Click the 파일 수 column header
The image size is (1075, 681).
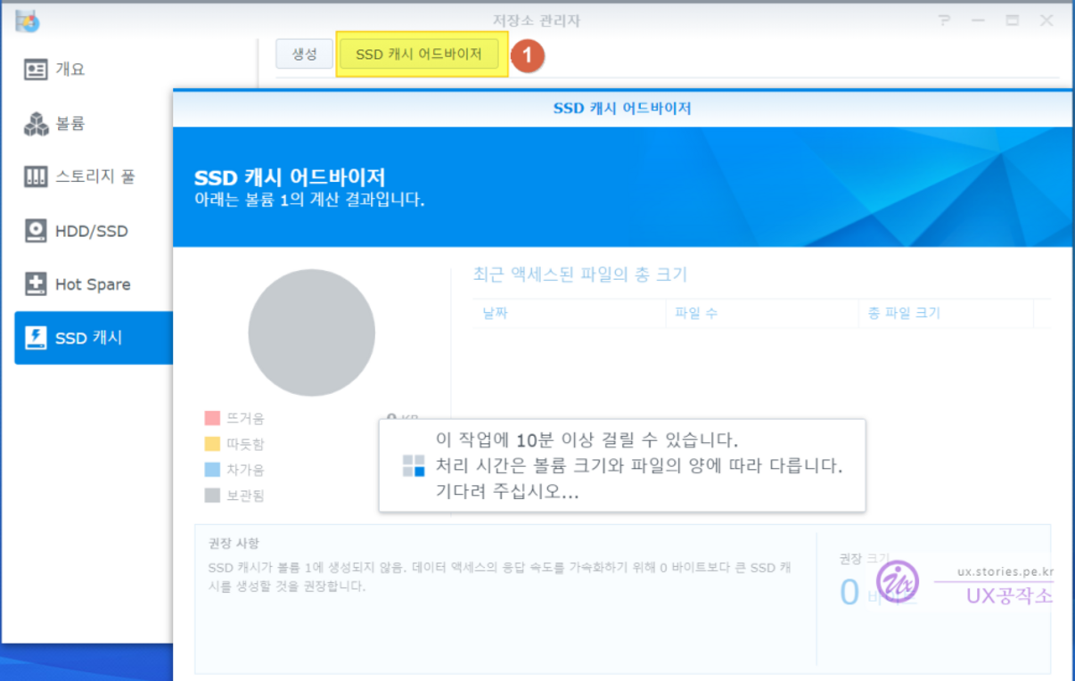coord(695,313)
